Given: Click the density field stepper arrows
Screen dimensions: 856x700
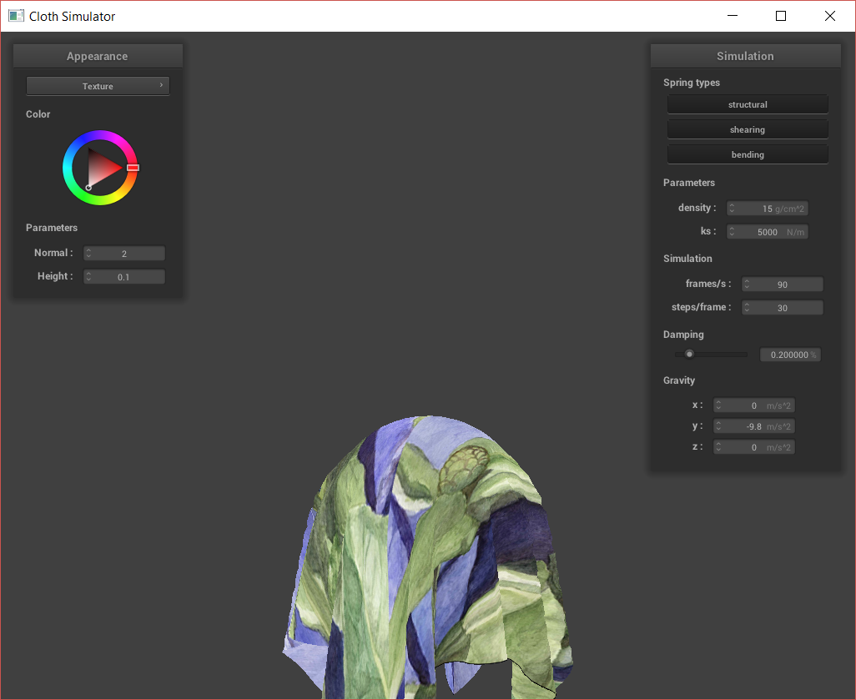Looking at the screenshot, I should (732, 209).
